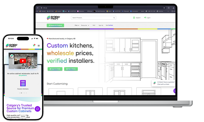Open the Ipsum bookmark
Screen dimensions: 204x122
click(x=142, y=11)
